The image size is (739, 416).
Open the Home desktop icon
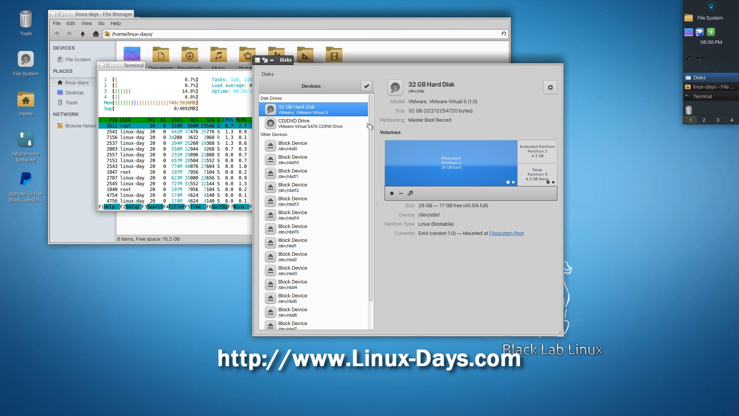coord(26,104)
